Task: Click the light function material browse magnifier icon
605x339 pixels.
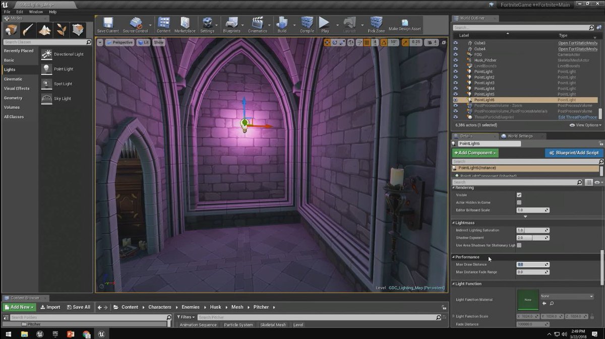Action: click(552, 303)
